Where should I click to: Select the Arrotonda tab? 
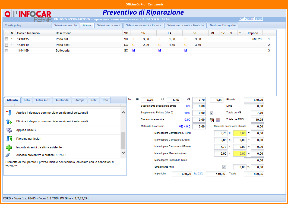tap(62, 100)
